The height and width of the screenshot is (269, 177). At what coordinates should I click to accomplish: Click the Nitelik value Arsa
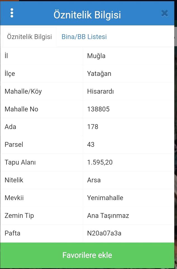click(x=94, y=180)
